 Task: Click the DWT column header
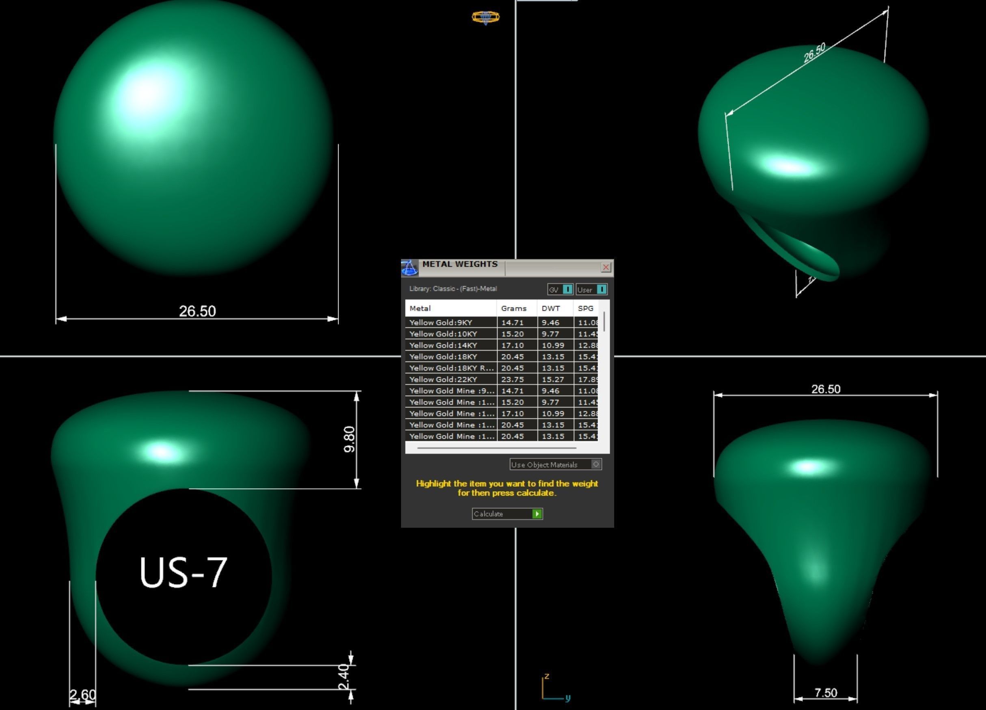coord(555,308)
